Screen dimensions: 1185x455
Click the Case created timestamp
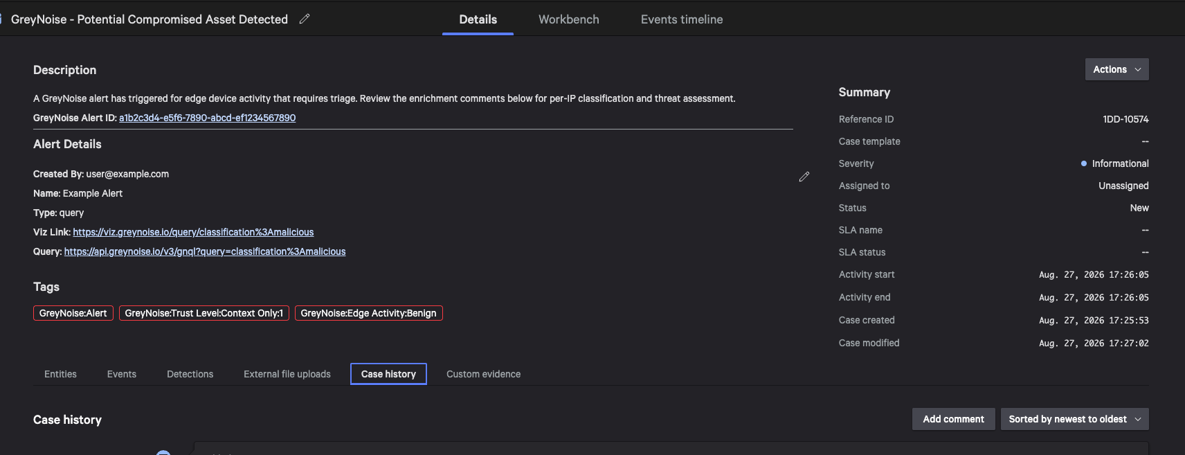tap(1094, 321)
